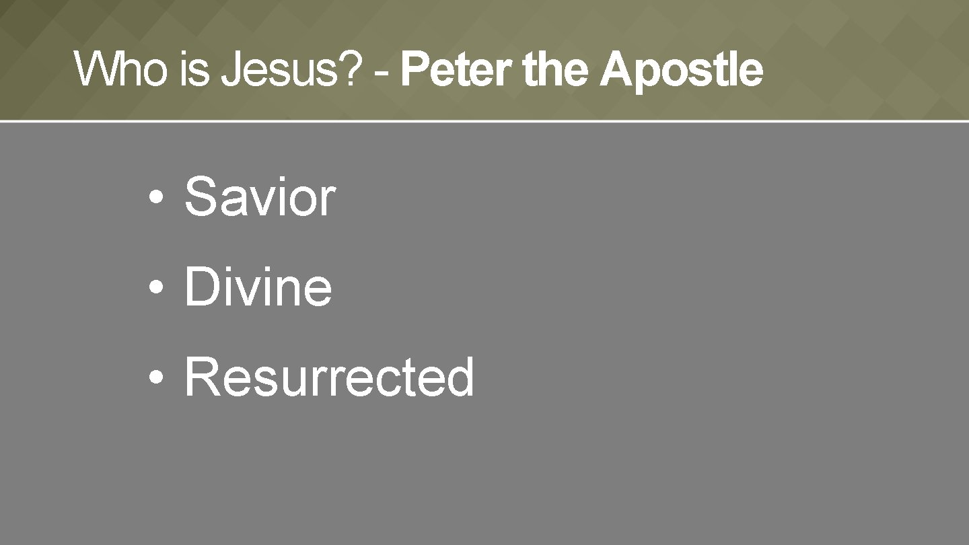Click the question mark in the title
Viewport: 969px width, 545px height.
point(352,69)
